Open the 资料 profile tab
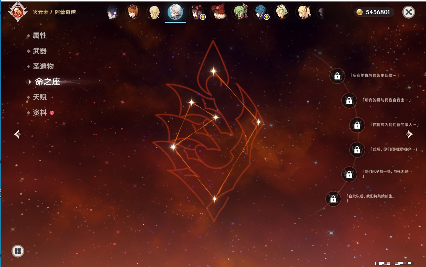The height and width of the screenshot is (267, 426). (40, 112)
